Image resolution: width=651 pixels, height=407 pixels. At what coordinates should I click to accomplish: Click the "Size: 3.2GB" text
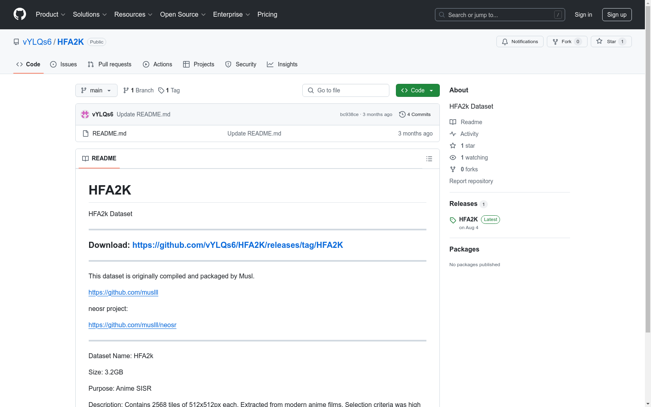pos(106,372)
